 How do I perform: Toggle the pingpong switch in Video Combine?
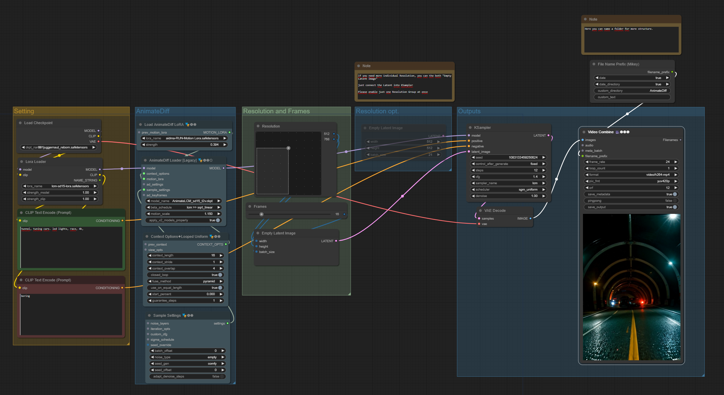(675, 201)
